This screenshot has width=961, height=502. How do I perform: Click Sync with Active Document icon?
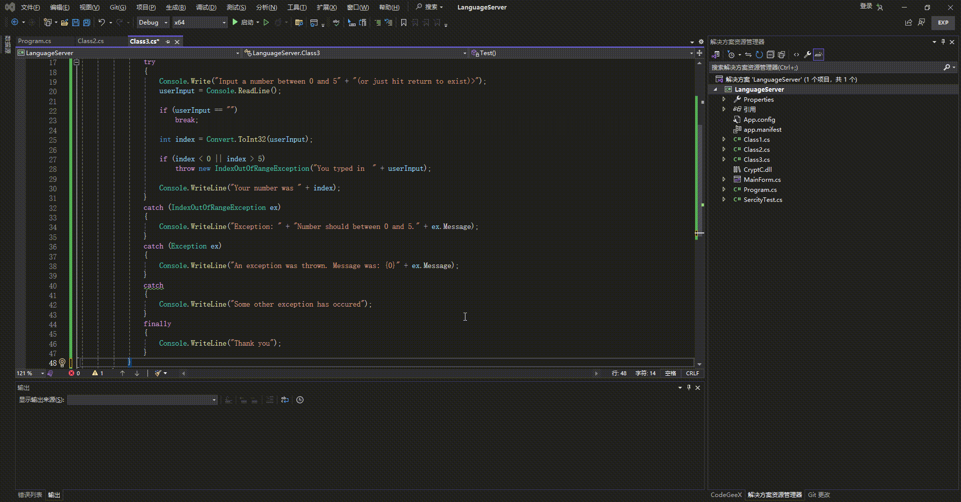pos(748,55)
